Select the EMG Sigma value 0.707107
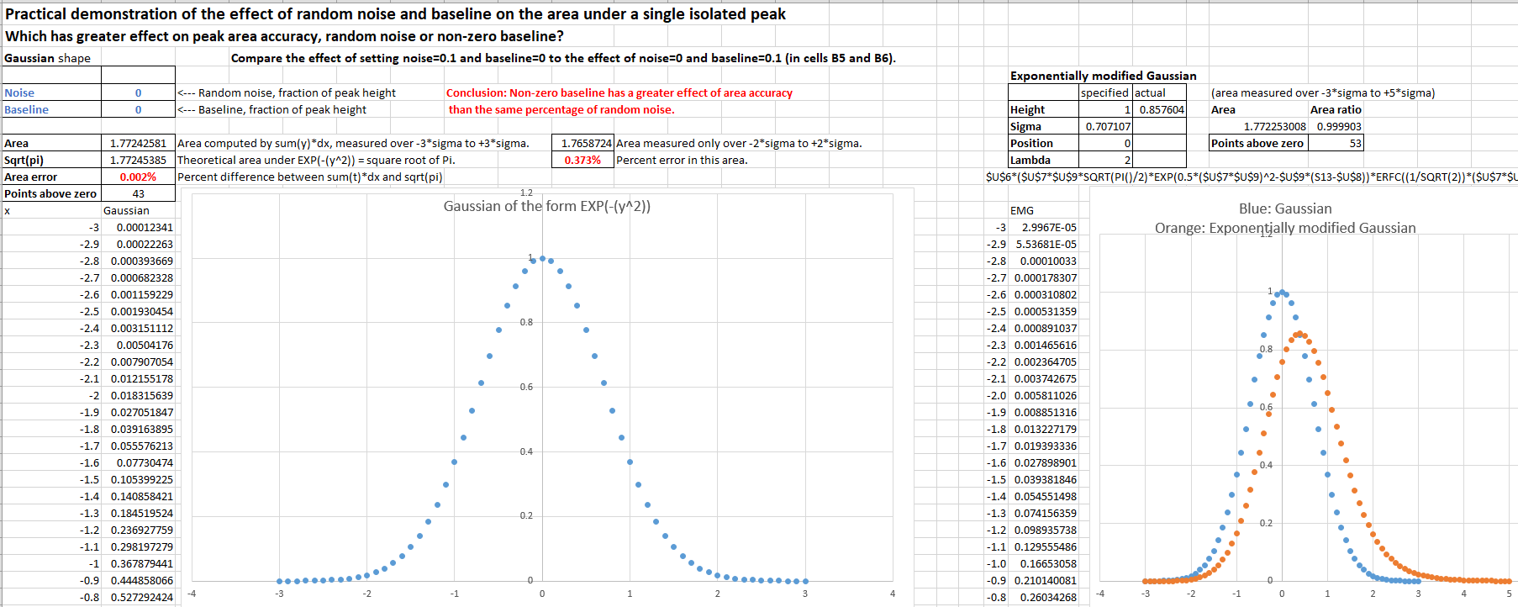This screenshot has height=607, width=1518. point(1107,126)
